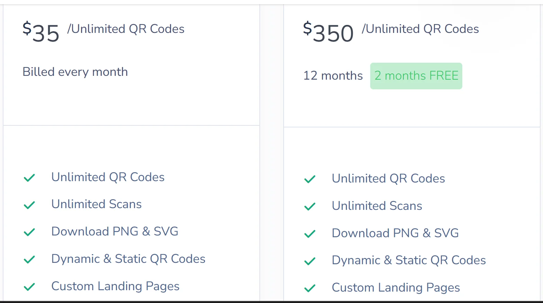Screen dimensions: 543x303
Task: Click the $350 yearly price
Action: [x=328, y=32]
